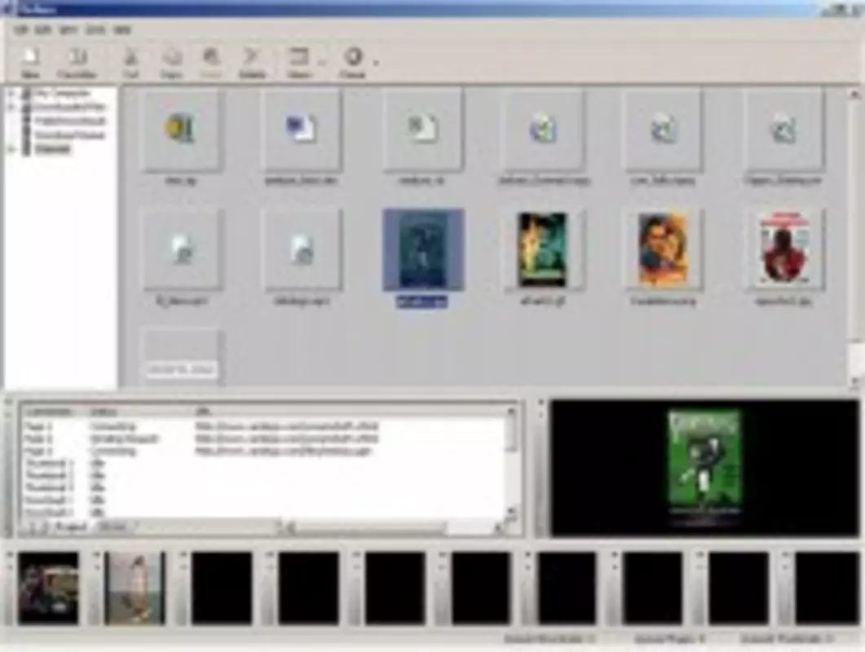
Task: Click the Copy toolbar icon
Action: pos(171,62)
